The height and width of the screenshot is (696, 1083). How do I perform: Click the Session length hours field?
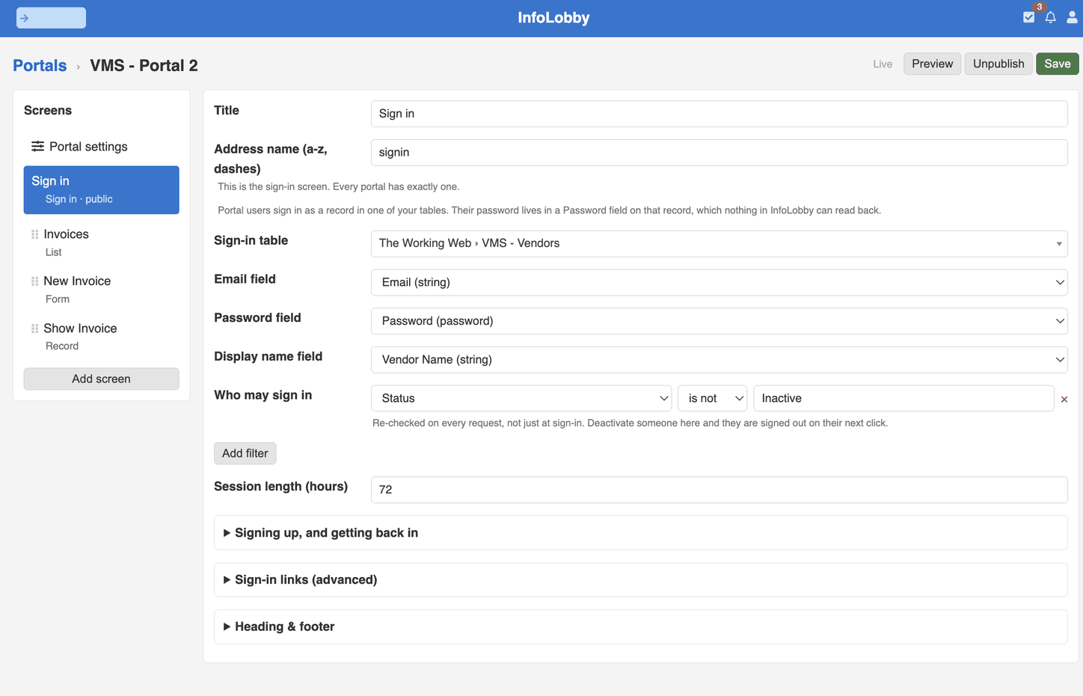(x=719, y=489)
